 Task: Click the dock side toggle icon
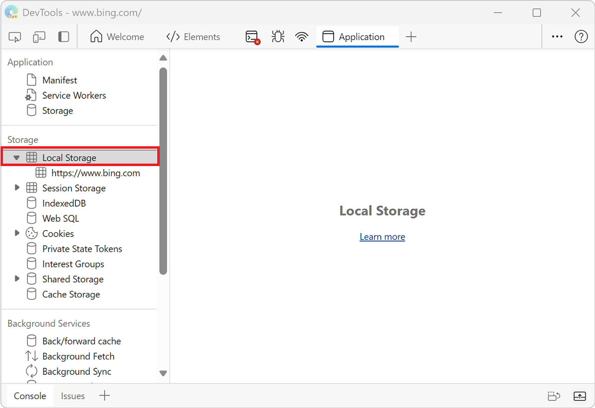(63, 37)
